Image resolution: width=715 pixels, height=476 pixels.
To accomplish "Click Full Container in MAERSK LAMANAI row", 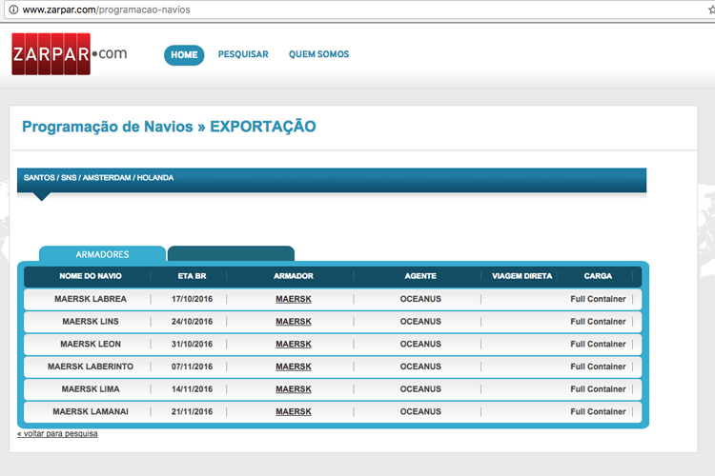I will pyautogui.click(x=598, y=412).
